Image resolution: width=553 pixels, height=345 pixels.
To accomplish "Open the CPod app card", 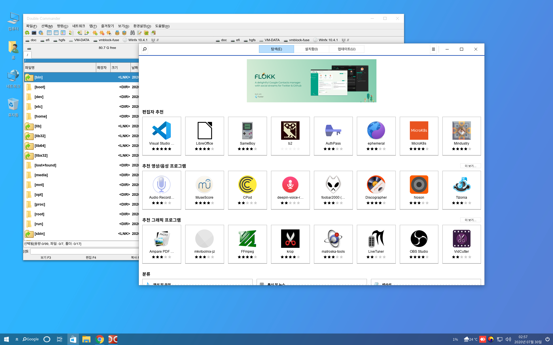I will coord(247,190).
